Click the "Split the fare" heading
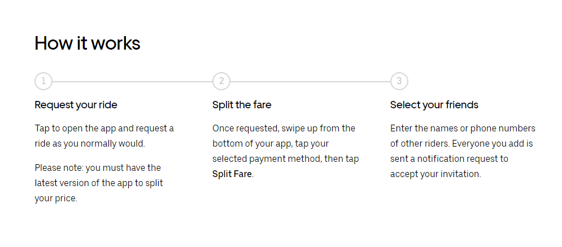Screen dimensions: 562x247 point(242,105)
